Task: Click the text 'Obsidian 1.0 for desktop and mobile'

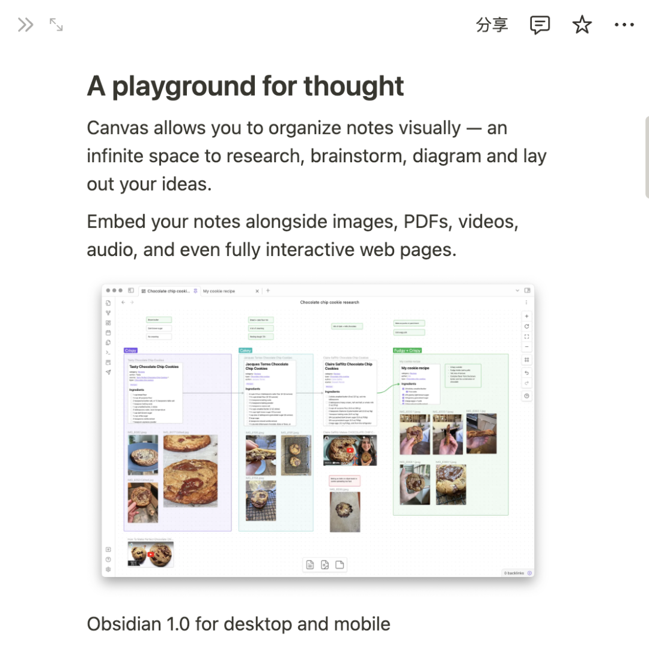Action: (239, 624)
